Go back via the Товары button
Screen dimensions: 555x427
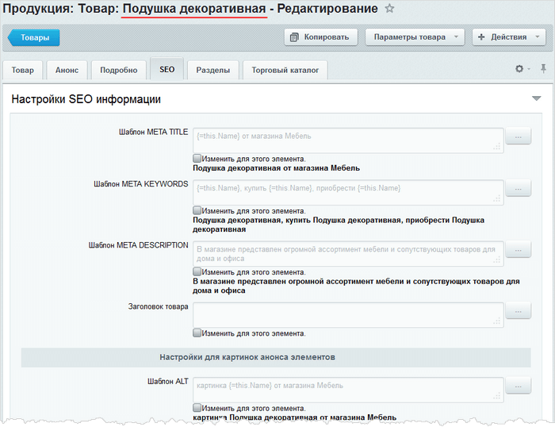33,37
